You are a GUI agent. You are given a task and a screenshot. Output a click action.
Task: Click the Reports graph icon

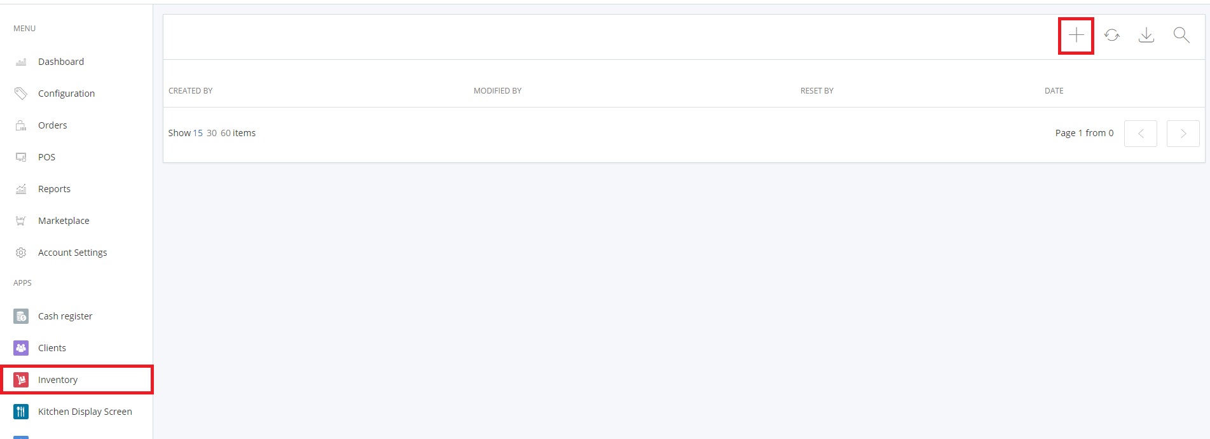[21, 189]
